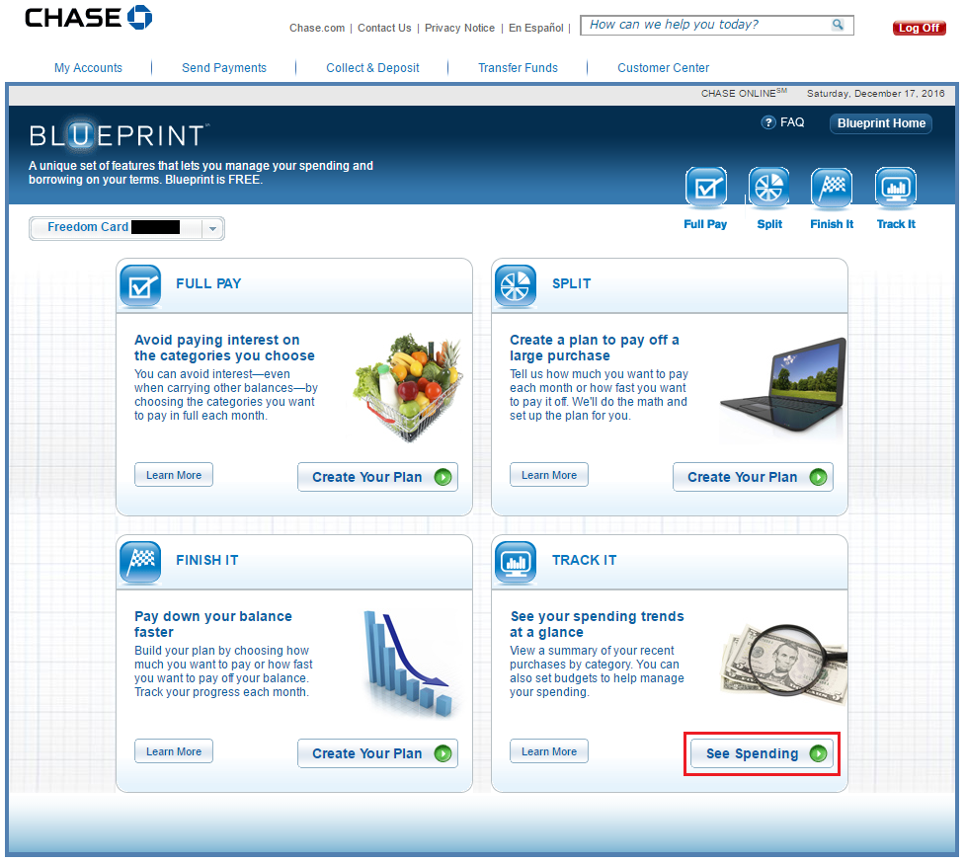
Task: Open the En Español link
Action: pyautogui.click(x=536, y=29)
